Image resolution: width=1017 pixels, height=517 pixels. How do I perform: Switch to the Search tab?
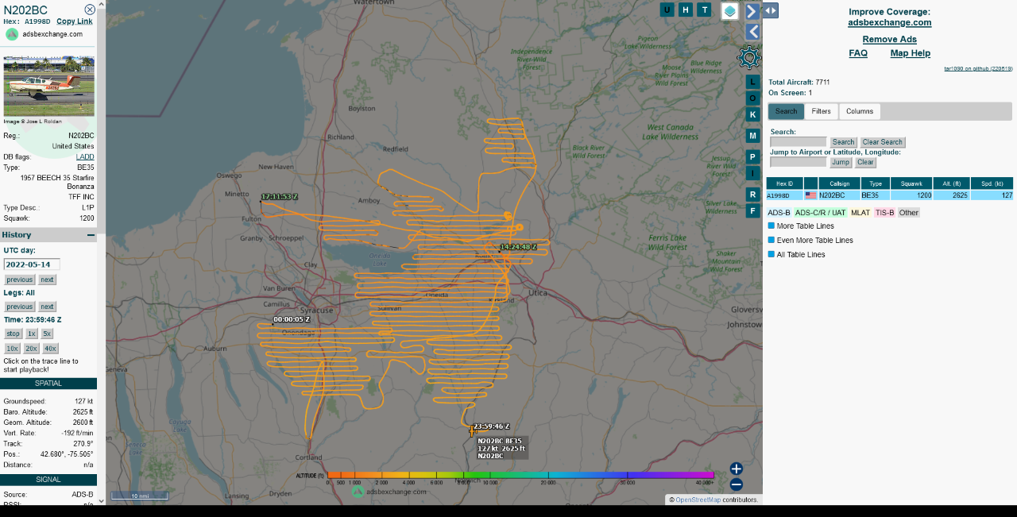coord(786,111)
